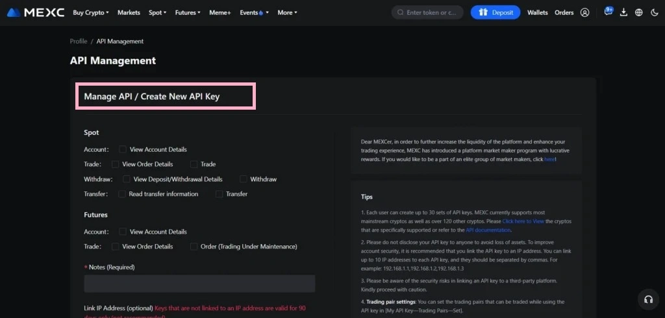Check Read transfer information
This screenshot has height=318, width=665.
122,194
